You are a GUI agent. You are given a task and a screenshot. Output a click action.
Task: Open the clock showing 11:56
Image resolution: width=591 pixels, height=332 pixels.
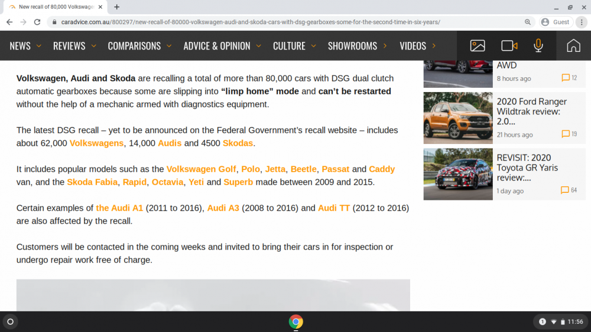pyautogui.click(x=575, y=321)
